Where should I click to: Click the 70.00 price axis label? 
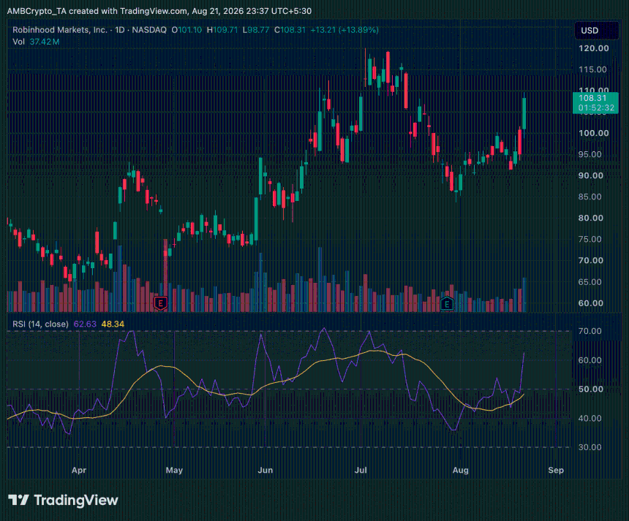click(x=590, y=260)
